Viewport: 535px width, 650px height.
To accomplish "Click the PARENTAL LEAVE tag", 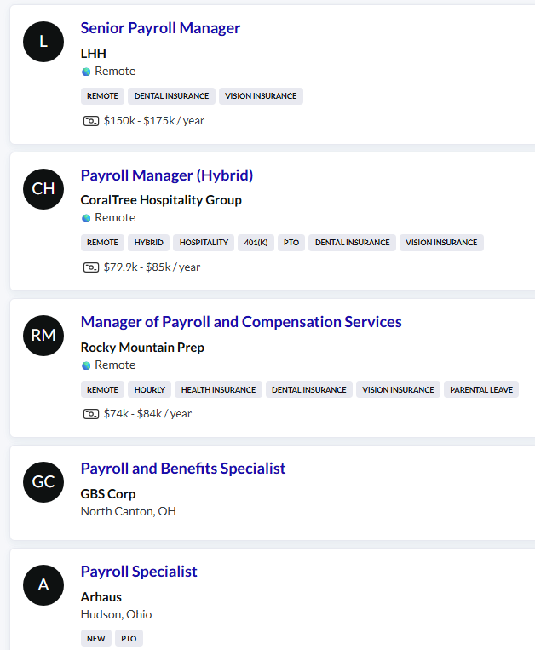I will pos(481,389).
